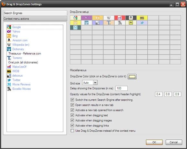Uncheck Open search results in a new tab
Image resolution: width=187 pixels, height=149 pixels.
coord(72,105)
